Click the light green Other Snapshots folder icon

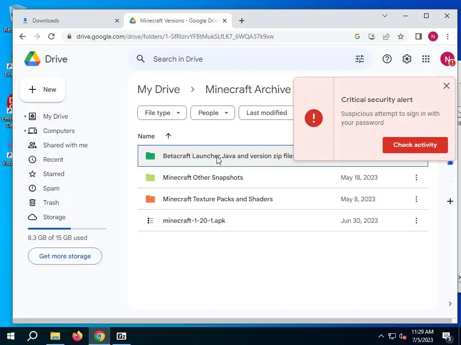point(150,177)
